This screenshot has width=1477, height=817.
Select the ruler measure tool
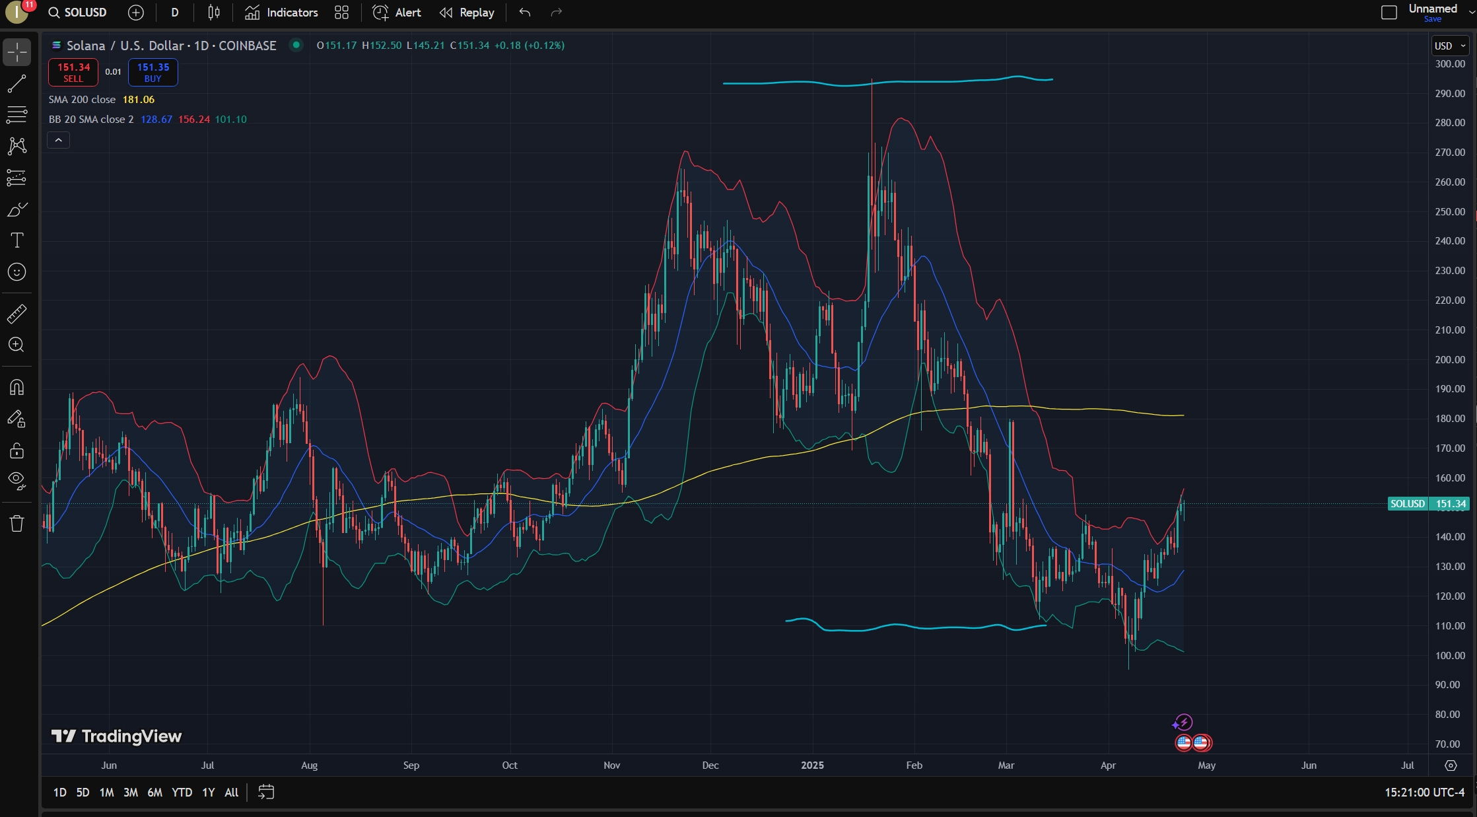tap(17, 313)
